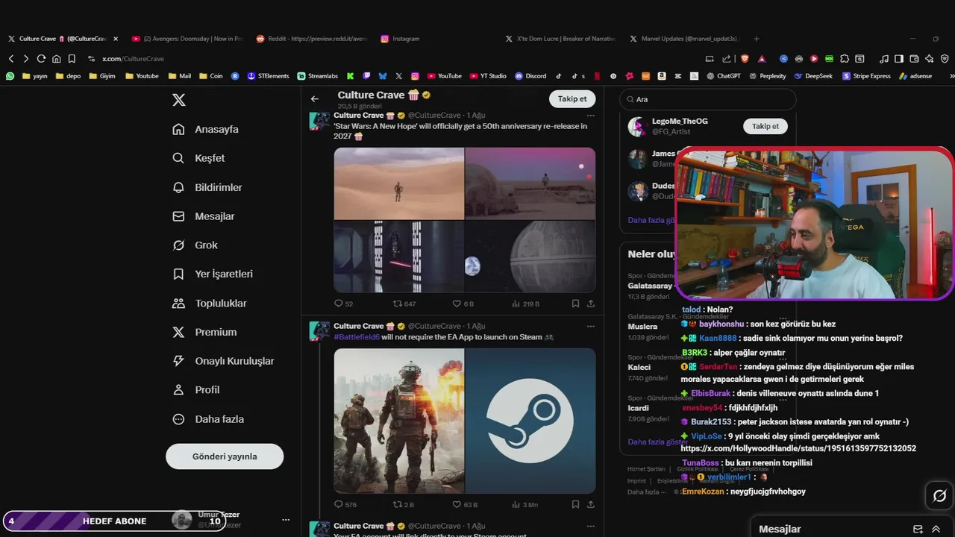The width and height of the screenshot is (955, 537).
Task: Open Yer İşaretleri bookmarks
Action: tap(213, 274)
